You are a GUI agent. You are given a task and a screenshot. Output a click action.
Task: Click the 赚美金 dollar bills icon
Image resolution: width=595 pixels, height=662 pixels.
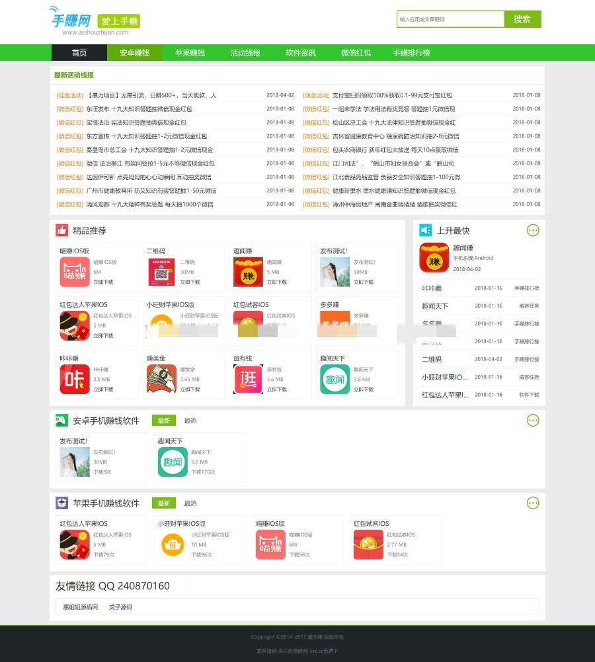[161, 378]
